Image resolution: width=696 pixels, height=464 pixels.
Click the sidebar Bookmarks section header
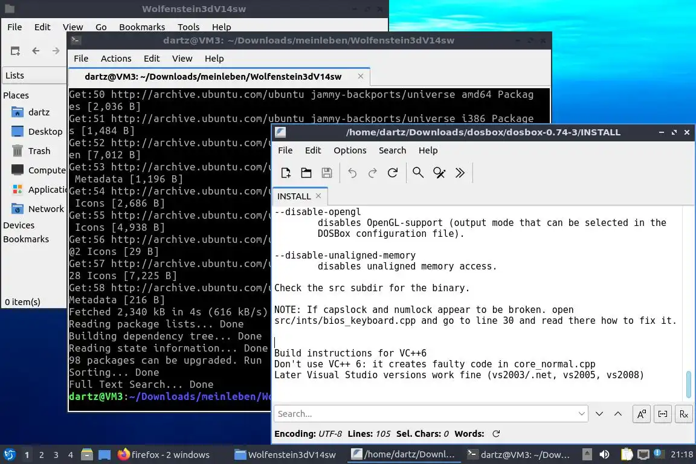26,239
